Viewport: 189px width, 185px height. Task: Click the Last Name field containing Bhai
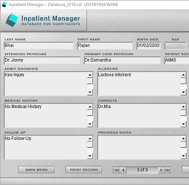point(39,46)
